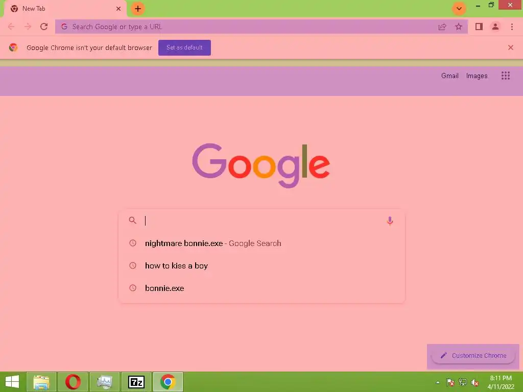Open Images link

pos(477,76)
